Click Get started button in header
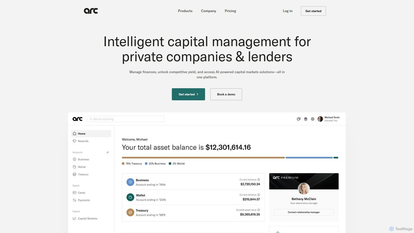Image resolution: width=414 pixels, height=233 pixels. pos(313,11)
